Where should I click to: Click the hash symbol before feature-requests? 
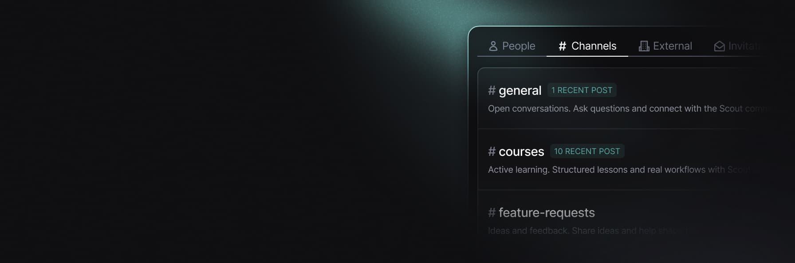click(492, 213)
